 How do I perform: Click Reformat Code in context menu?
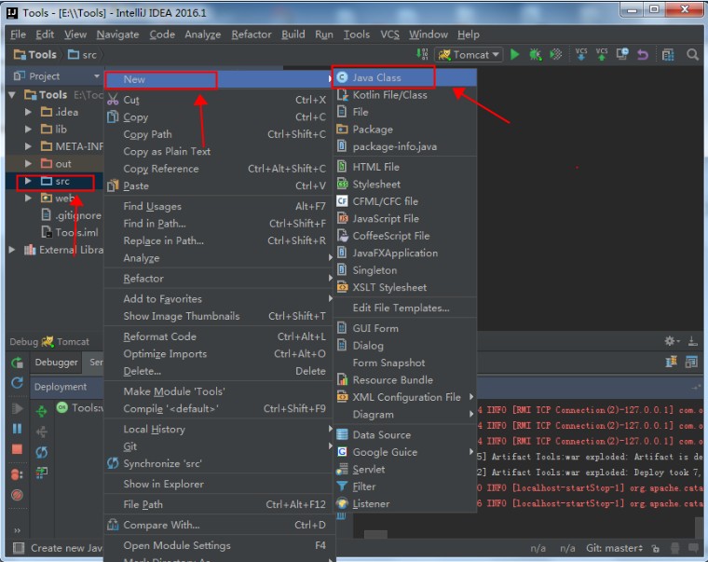click(x=219, y=336)
